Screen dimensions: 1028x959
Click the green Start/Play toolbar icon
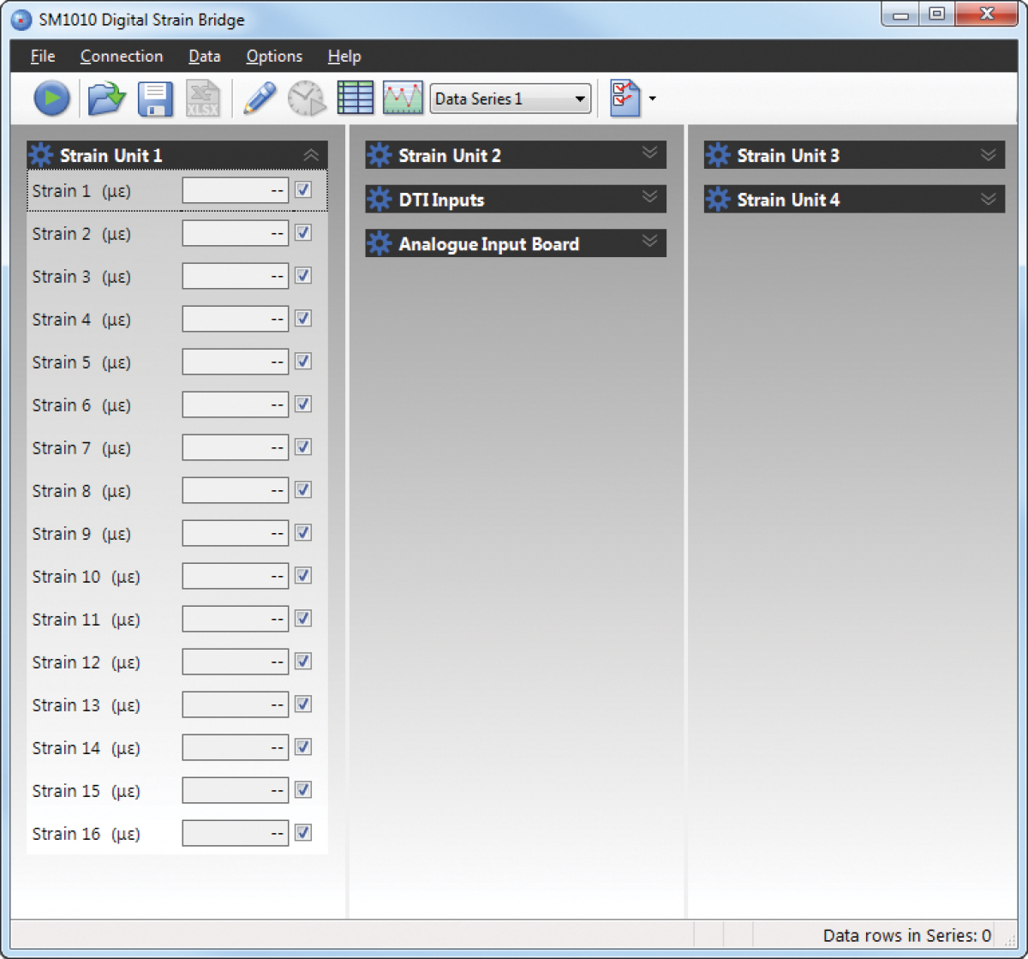click(x=52, y=99)
